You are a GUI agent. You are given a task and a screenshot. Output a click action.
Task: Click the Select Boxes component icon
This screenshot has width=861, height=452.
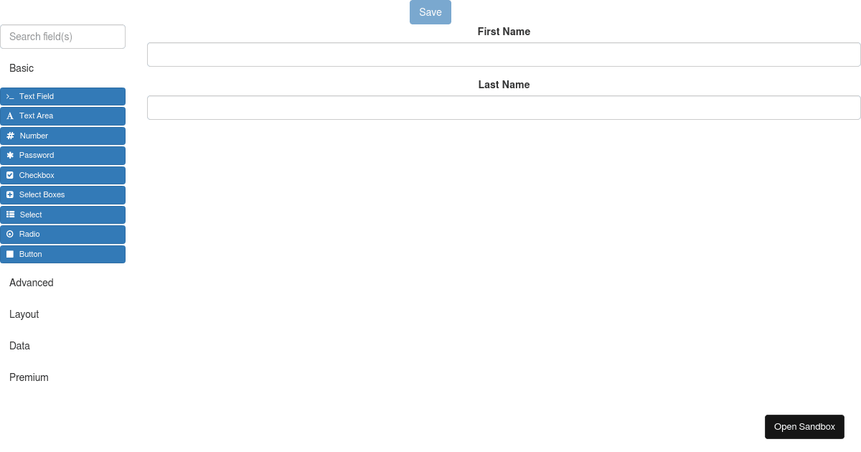[x=9, y=194]
